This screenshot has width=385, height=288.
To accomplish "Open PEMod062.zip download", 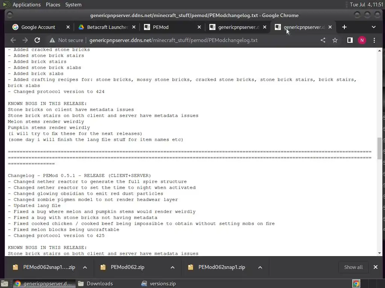I will coord(127,267).
